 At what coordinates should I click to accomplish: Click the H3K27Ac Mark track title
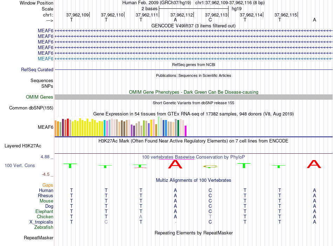[193, 141]
